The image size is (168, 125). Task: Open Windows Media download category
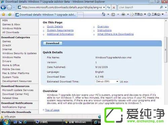11,57
